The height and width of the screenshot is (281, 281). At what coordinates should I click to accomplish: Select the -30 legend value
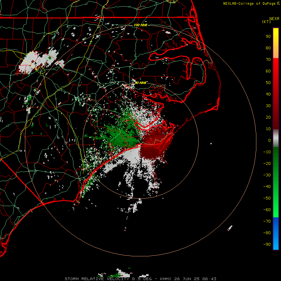(x=267, y=175)
